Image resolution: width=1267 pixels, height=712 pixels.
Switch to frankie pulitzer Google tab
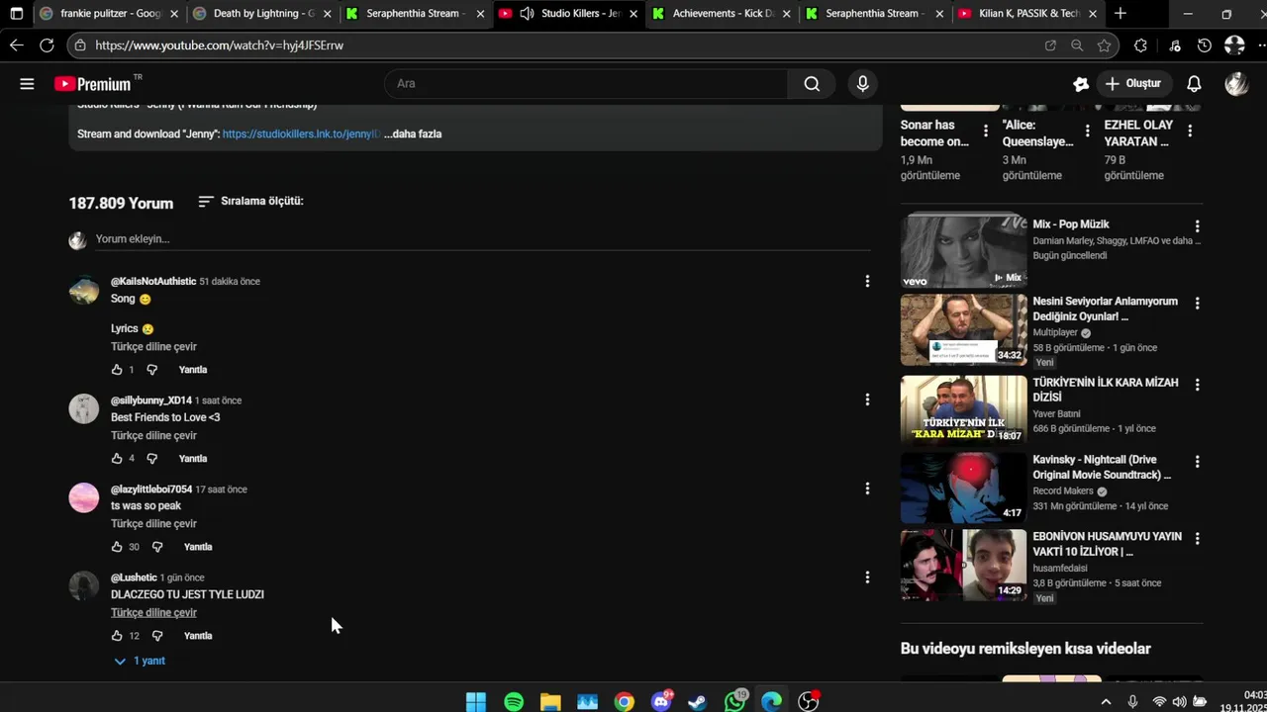(x=107, y=14)
